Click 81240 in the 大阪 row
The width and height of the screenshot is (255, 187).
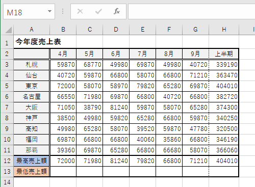pyautogui.click(x=116, y=108)
